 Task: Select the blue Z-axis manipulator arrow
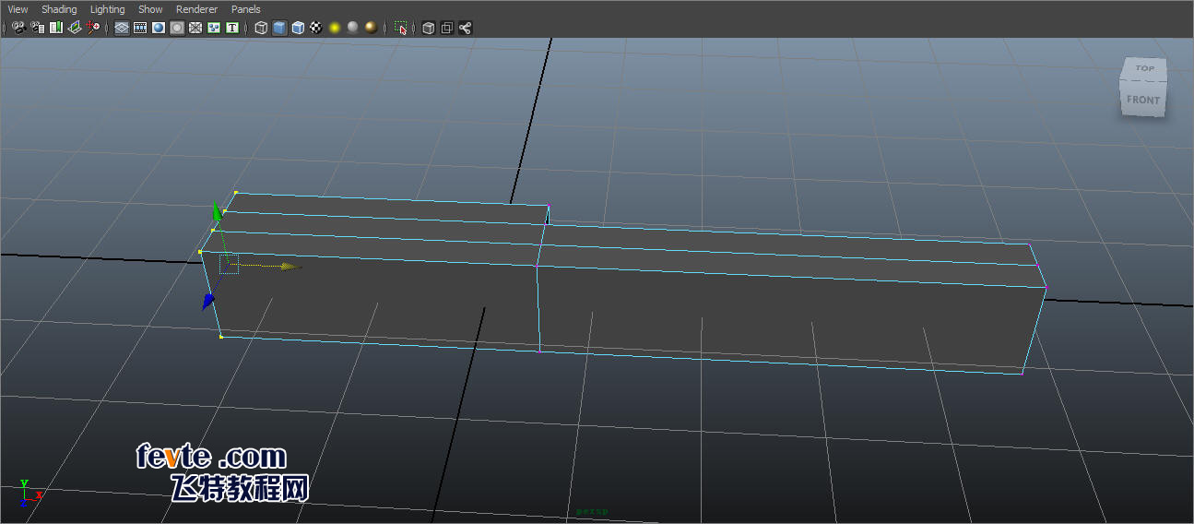point(208,301)
